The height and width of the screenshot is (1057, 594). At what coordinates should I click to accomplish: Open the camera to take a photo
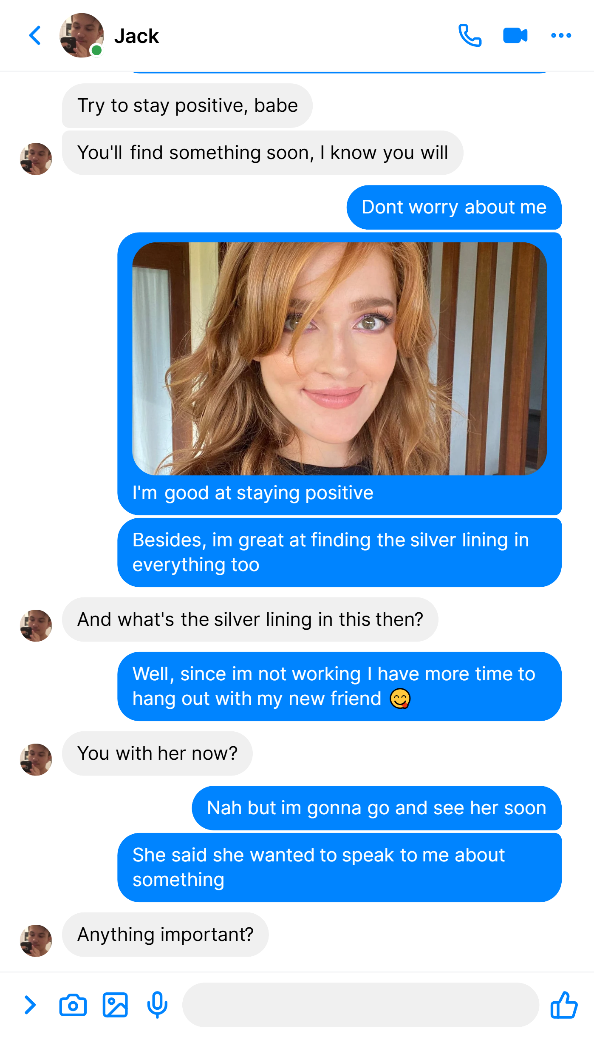pos(73,1005)
